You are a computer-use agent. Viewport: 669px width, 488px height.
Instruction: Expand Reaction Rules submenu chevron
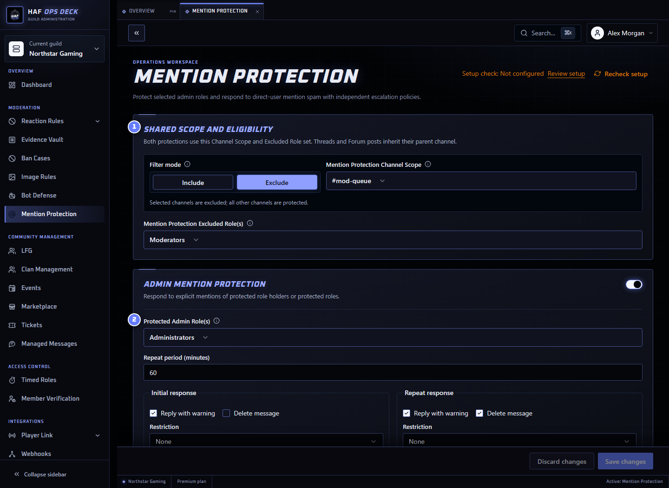coord(98,121)
